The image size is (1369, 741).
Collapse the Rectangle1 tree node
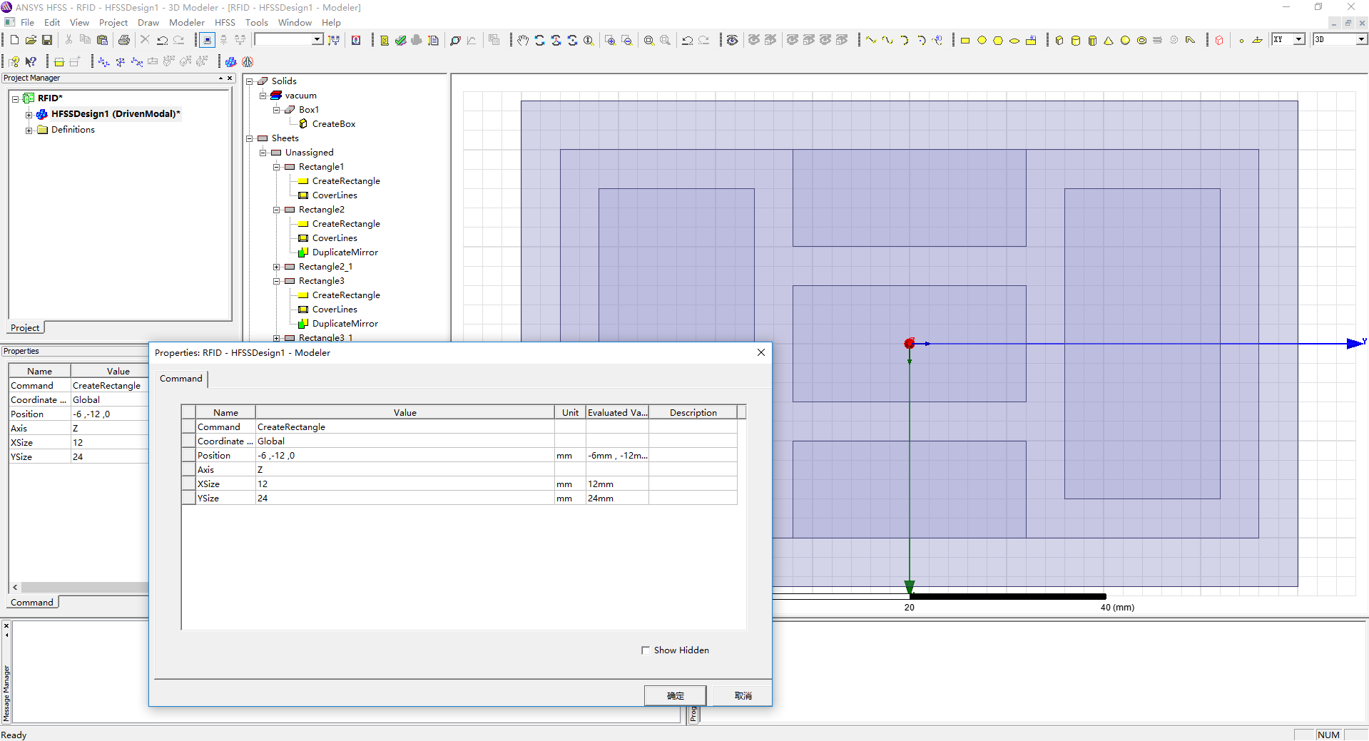point(277,167)
